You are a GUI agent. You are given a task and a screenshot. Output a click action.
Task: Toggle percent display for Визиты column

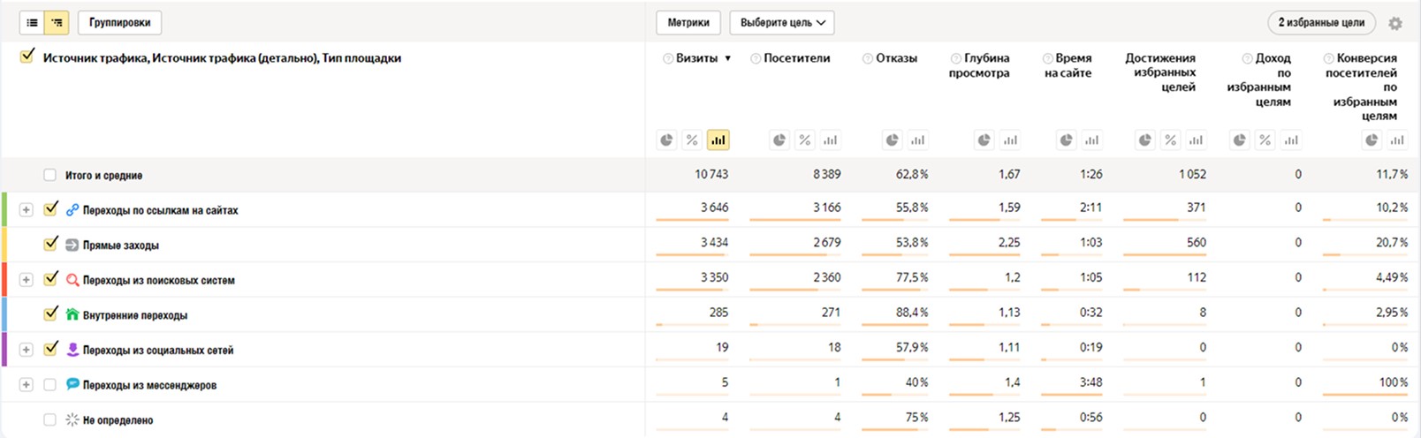pyautogui.click(x=692, y=140)
